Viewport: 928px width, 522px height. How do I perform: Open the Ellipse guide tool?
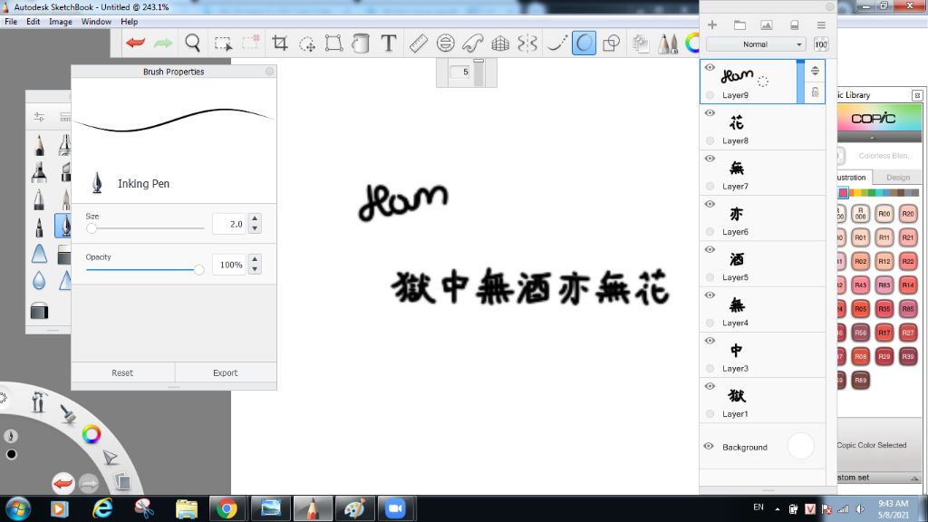point(445,43)
